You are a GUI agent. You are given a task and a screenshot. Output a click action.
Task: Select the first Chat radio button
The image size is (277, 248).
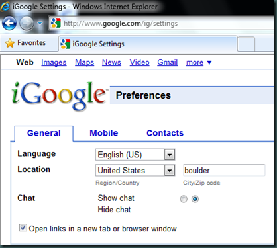(x=184, y=199)
